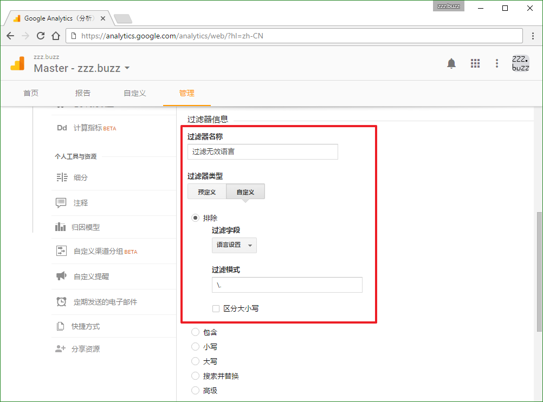543x402 pixels.
Task: Open 计算指标 BETA link
Action: click(x=94, y=128)
